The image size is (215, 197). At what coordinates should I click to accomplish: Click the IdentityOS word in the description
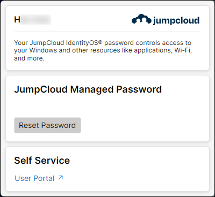click(82, 43)
